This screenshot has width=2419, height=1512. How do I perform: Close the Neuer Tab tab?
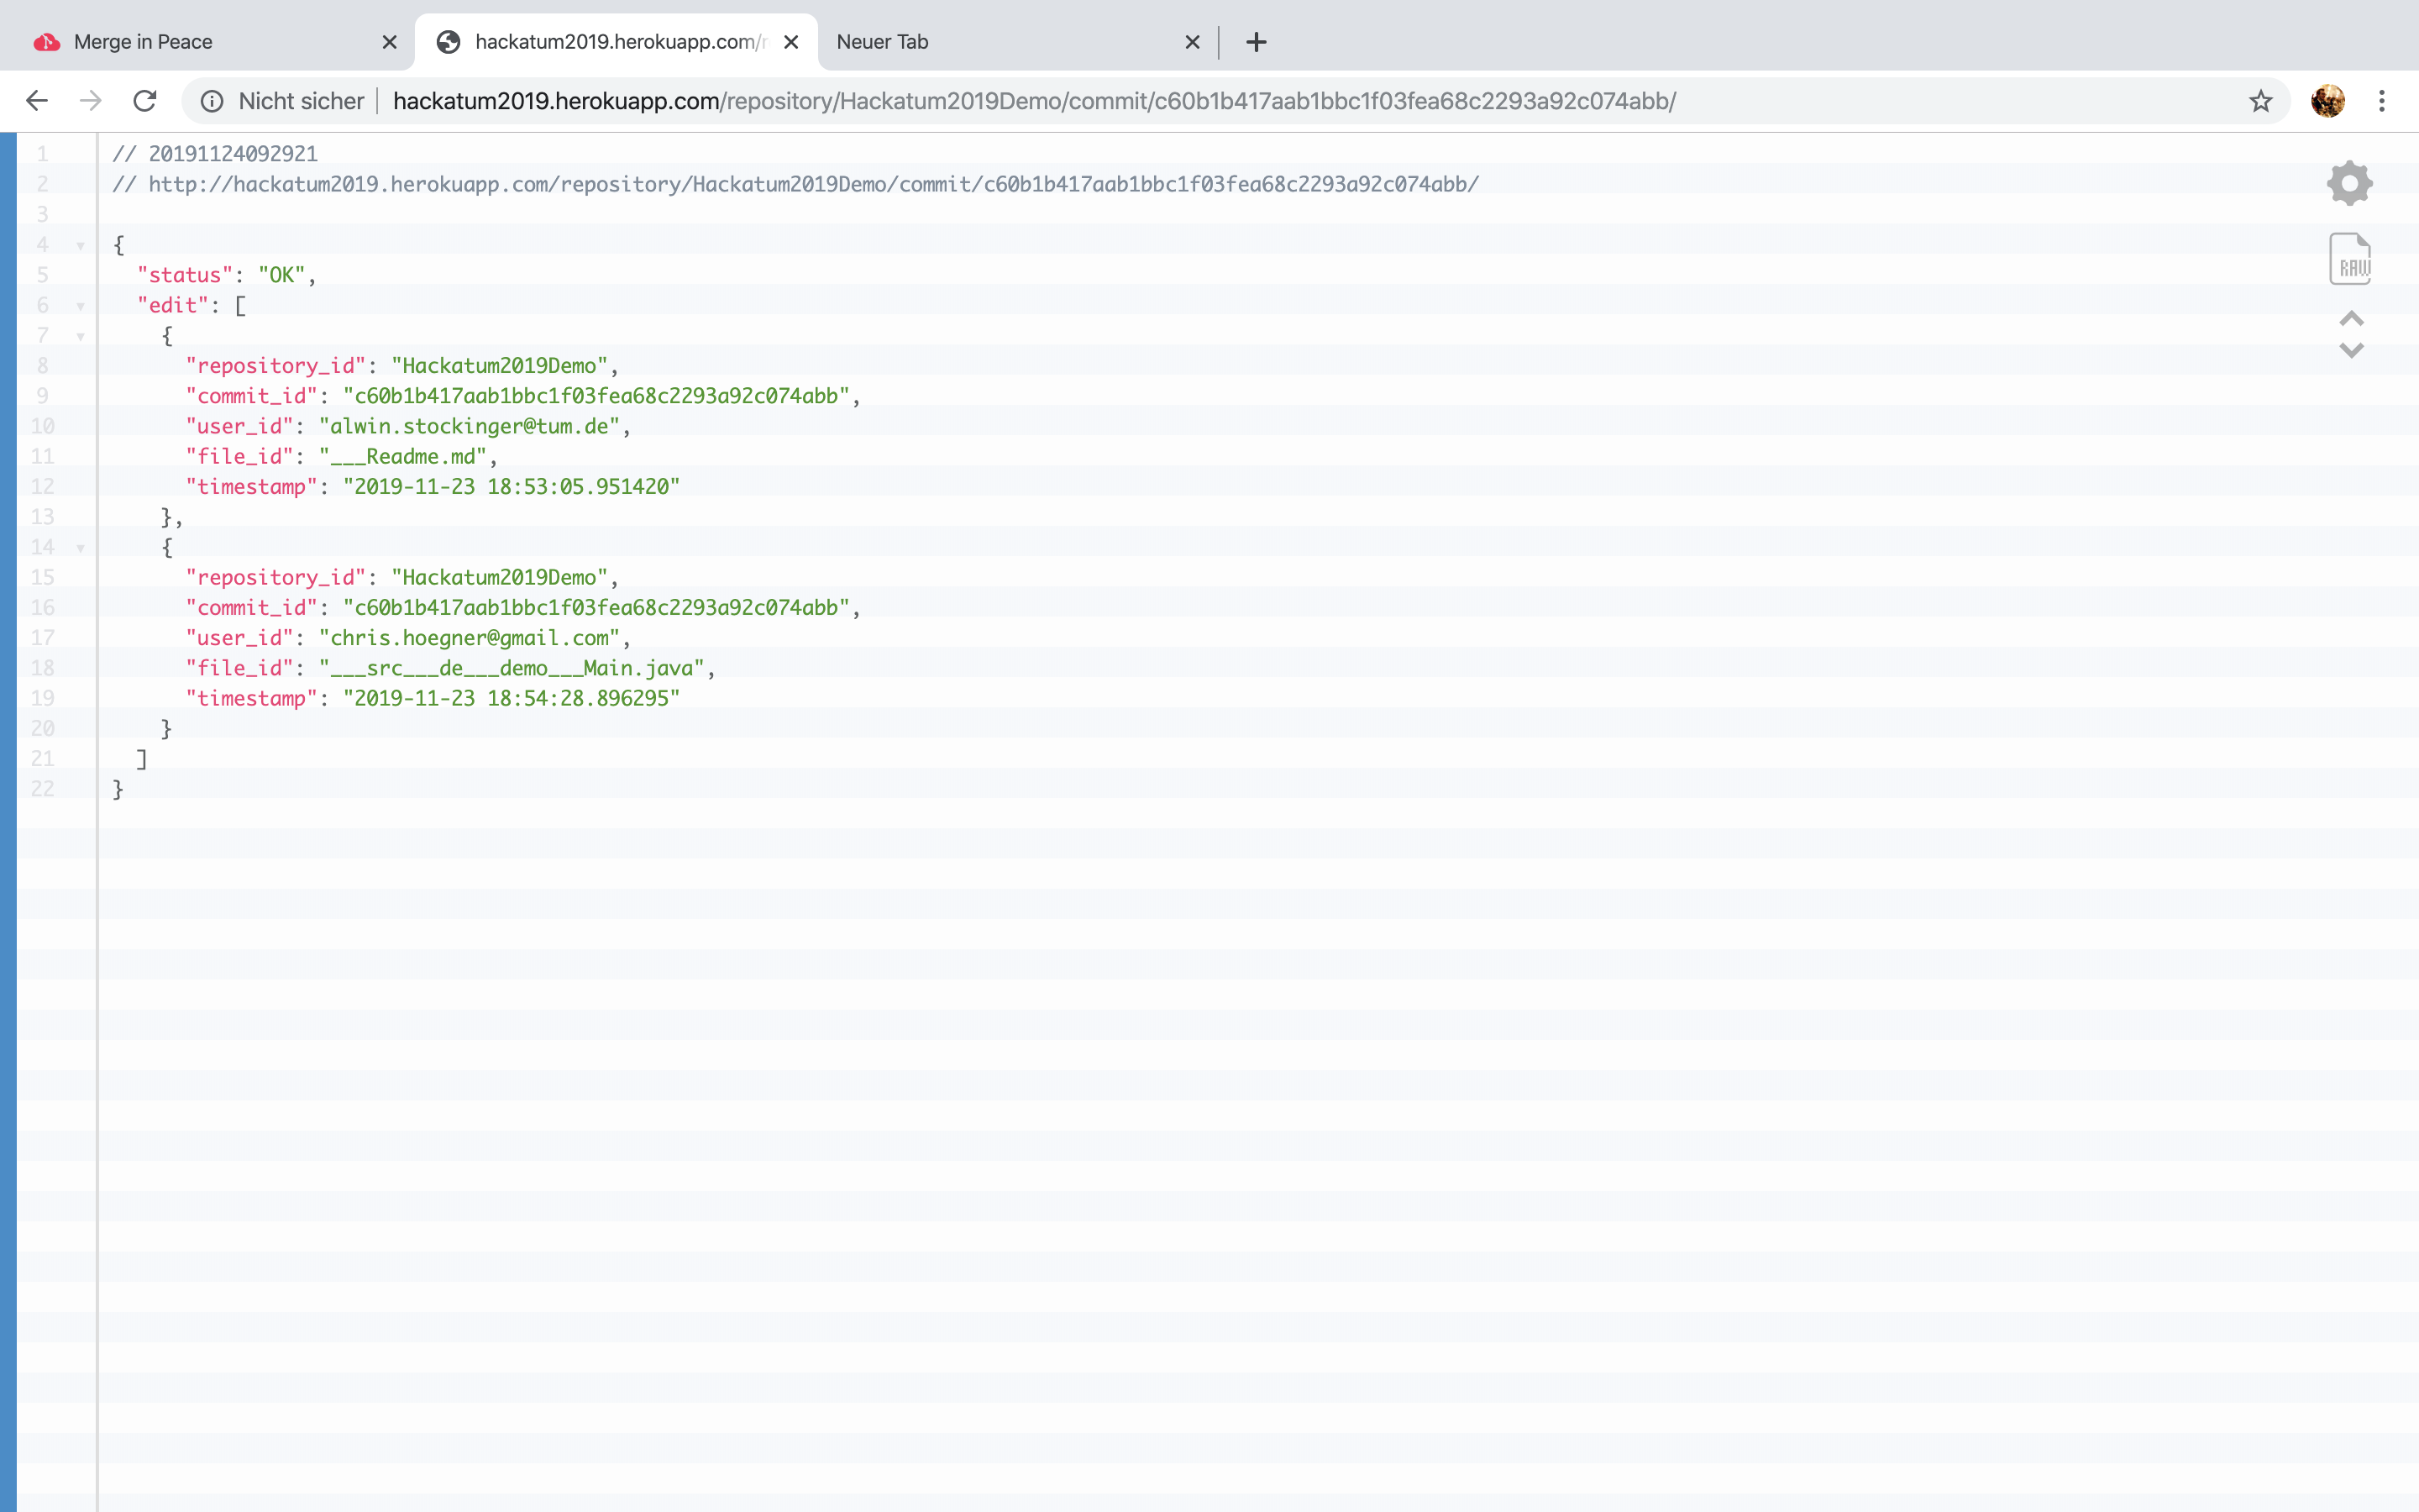point(1192,42)
